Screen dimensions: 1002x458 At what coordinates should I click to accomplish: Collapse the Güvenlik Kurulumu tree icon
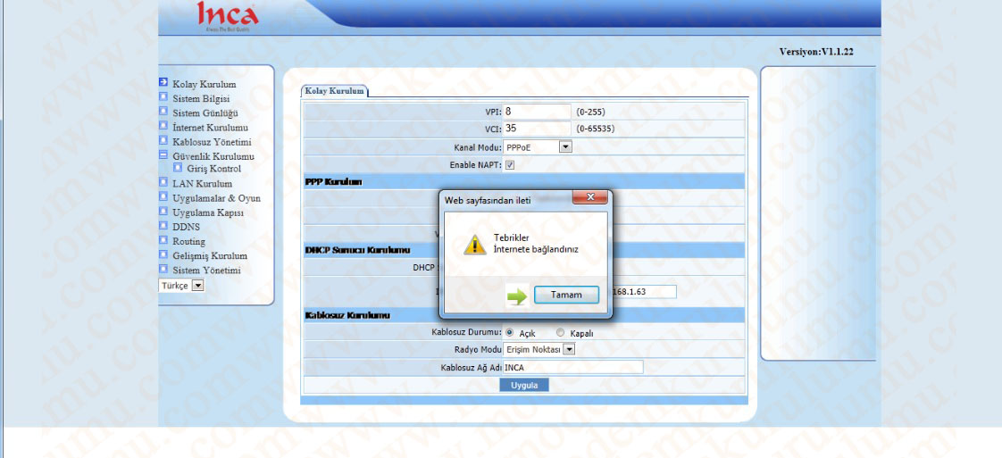point(163,154)
